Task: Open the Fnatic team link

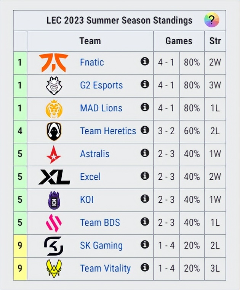Action: point(92,63)
